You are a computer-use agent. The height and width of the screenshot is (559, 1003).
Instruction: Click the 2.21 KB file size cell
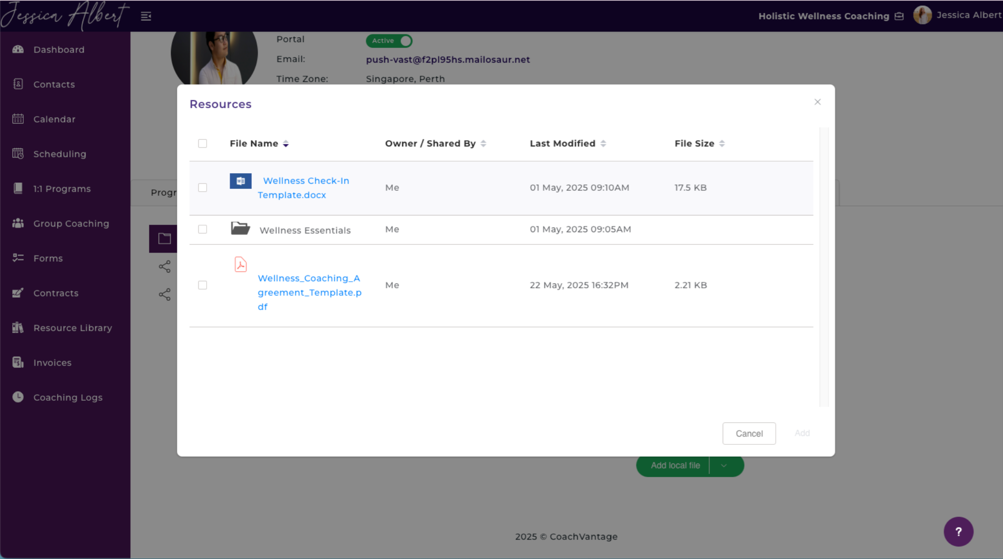point(690,285)
